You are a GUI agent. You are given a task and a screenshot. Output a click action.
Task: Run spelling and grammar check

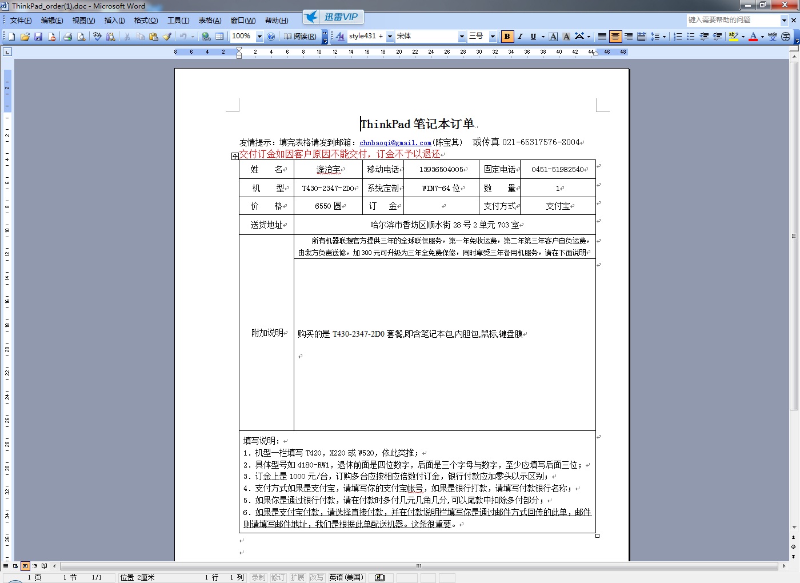(97, 37)
